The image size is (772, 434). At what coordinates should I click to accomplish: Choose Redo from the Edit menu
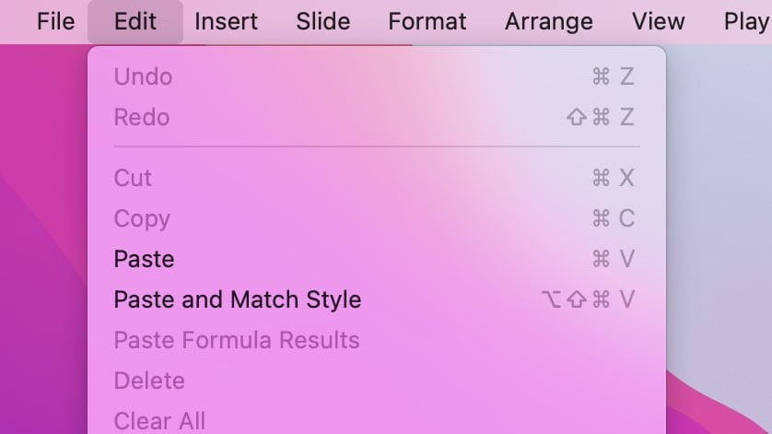[377, 117]
